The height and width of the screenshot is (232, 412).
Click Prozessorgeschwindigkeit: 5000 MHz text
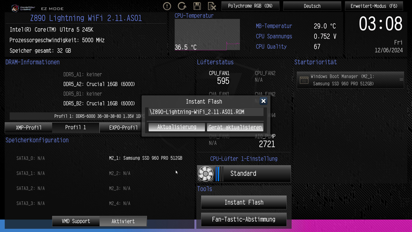57,40
